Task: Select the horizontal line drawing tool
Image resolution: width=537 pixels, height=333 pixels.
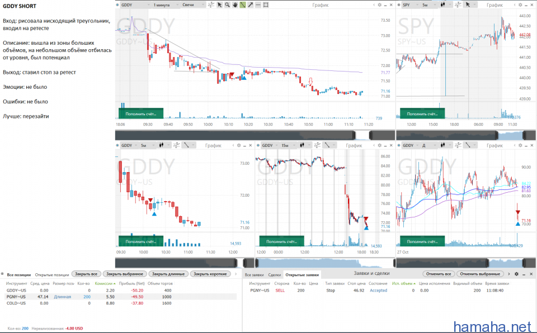Action: tap(258, 5)
